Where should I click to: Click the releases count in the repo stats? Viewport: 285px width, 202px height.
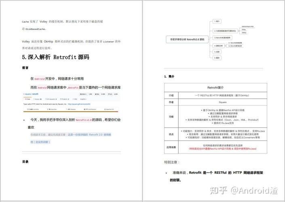click(71, 109)
